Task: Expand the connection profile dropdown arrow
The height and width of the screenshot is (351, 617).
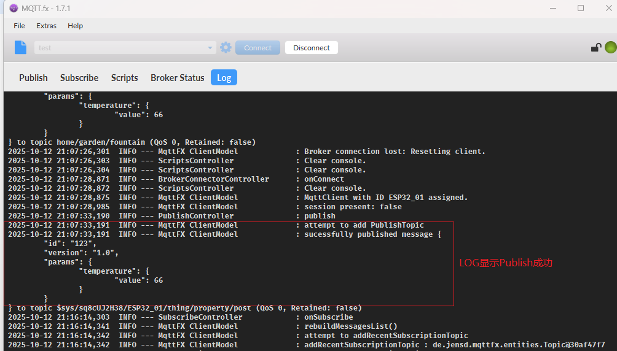Action: tap(210, 48)
